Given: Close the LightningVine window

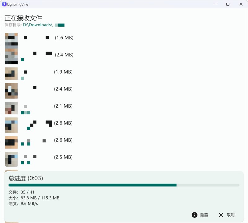Looking at the screenshot, I should [241, 4].
